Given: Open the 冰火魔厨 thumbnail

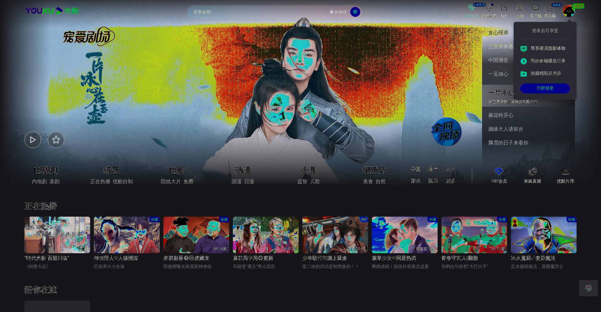Looking at the screenshot, I should coord(544,235).
